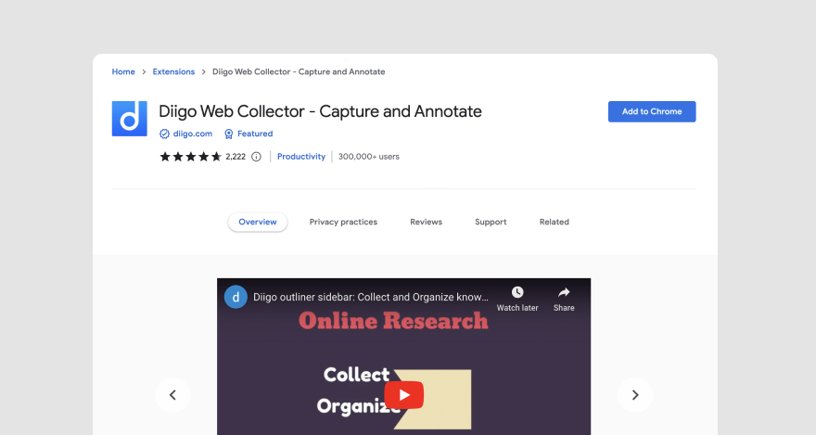Open the Reviews tab
Image resolution: width=816 pixels, height=435 pixels.
point(427,222)
